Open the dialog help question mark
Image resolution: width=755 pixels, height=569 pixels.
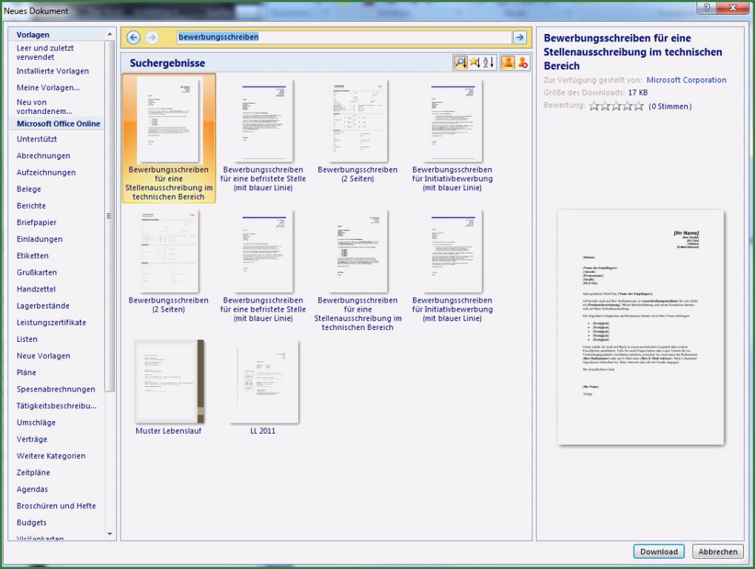point(707,7)
